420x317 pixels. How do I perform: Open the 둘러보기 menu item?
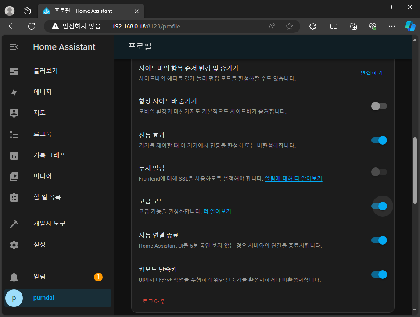click(57, 71)
